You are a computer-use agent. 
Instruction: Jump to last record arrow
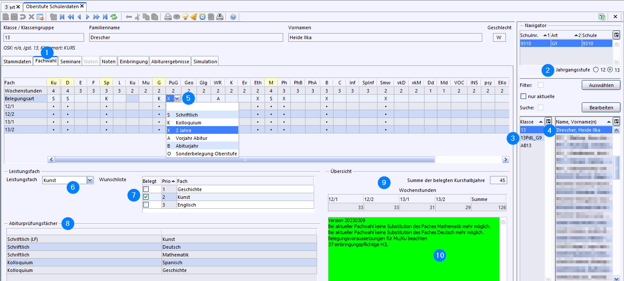105,17
